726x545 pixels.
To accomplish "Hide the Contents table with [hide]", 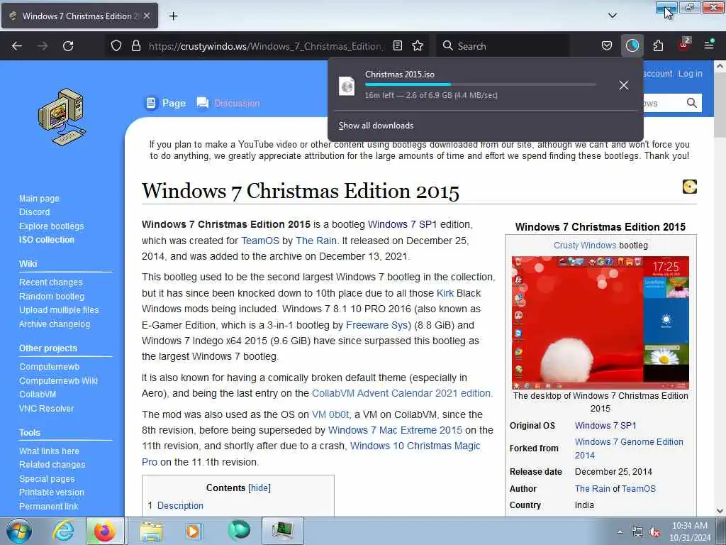I will (x=259, y=488).
